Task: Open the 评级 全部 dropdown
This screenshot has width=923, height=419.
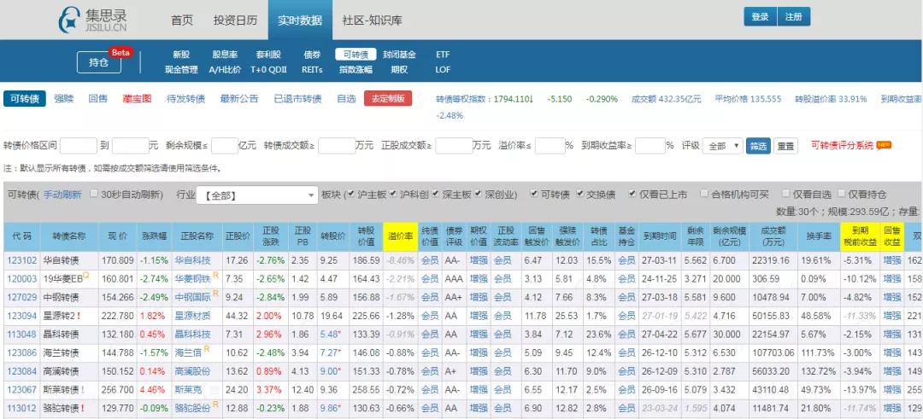Action: click(x=723, y=146)
